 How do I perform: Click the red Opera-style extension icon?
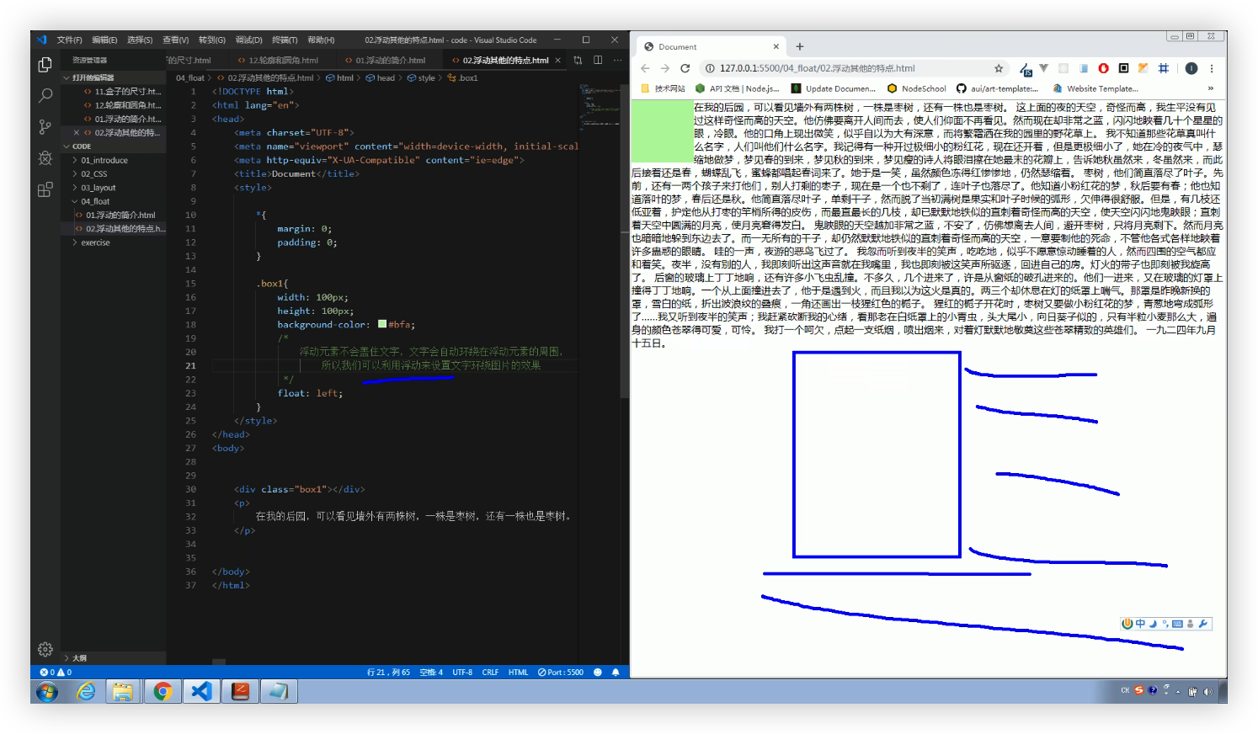[1103, 68]
